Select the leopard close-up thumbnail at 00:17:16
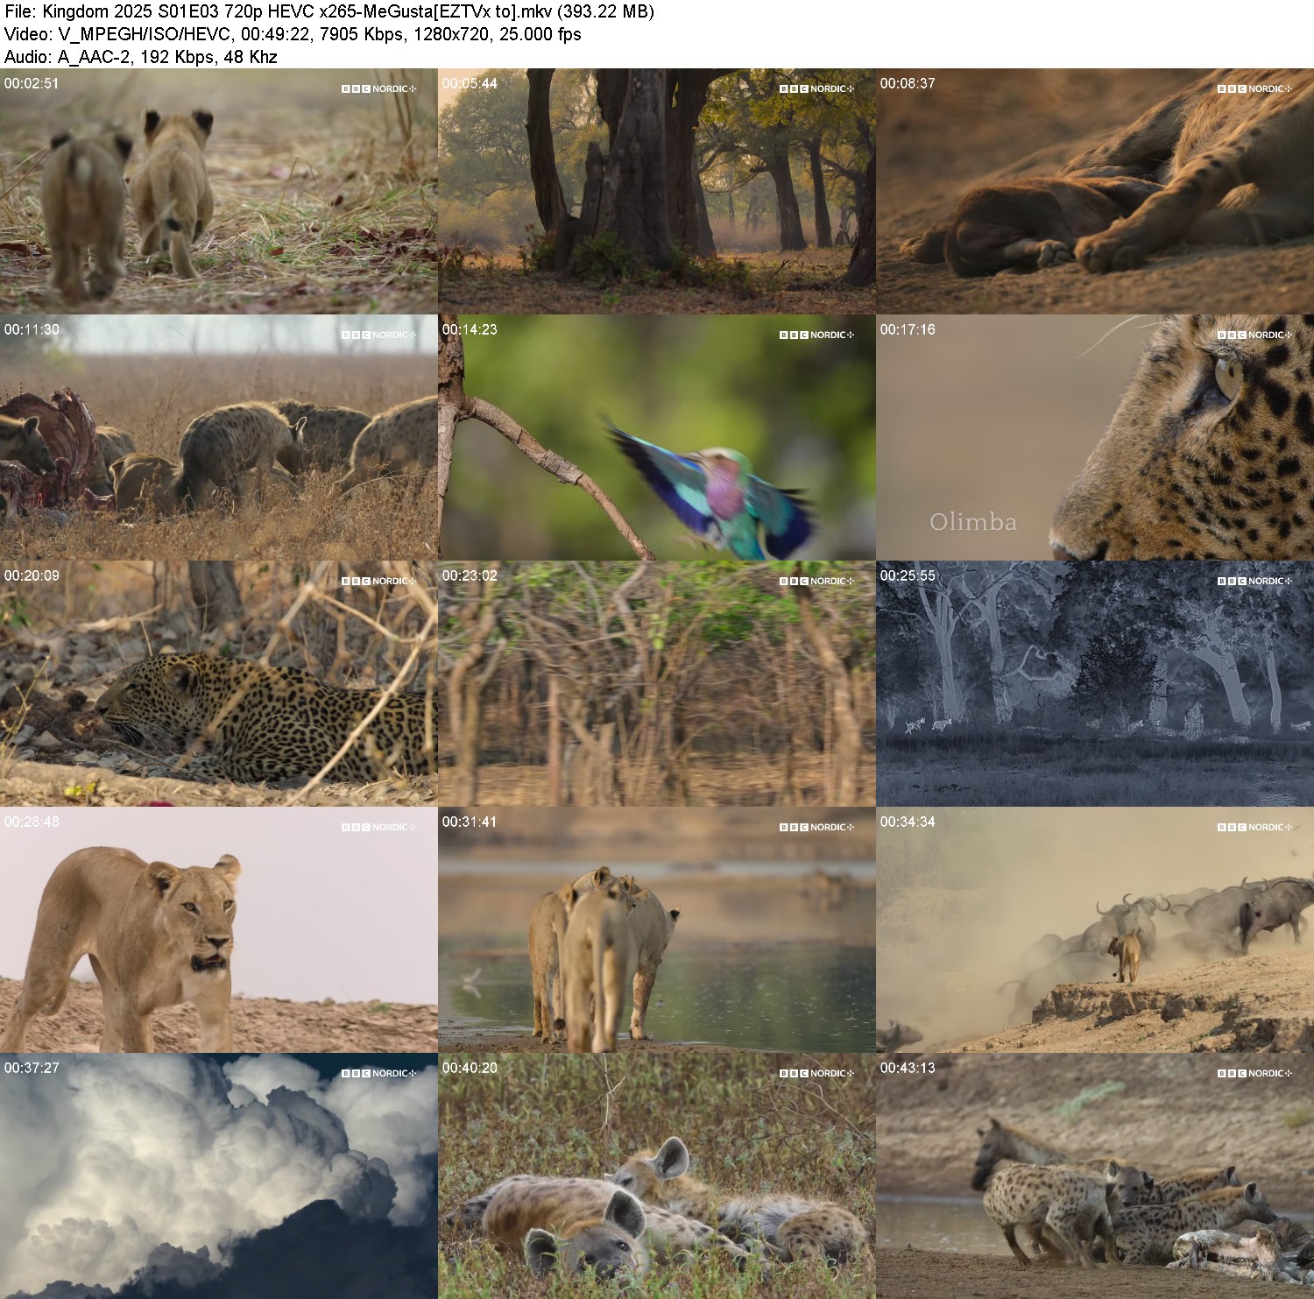 tap(1095, 437)
